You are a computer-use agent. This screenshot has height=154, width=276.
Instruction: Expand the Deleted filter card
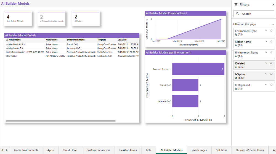pyautogui.click(x=266, y=63)
